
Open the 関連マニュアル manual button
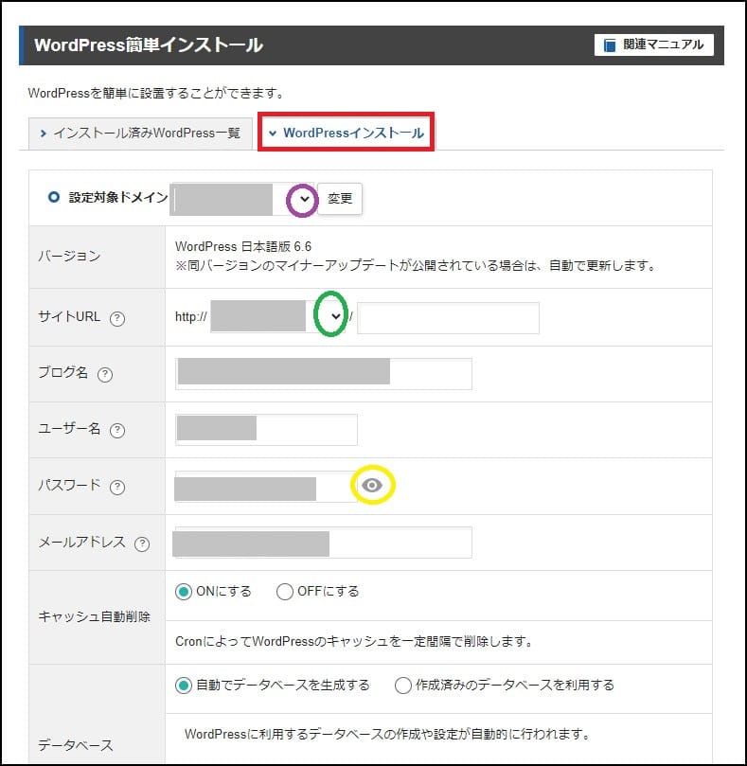(654, 45)
